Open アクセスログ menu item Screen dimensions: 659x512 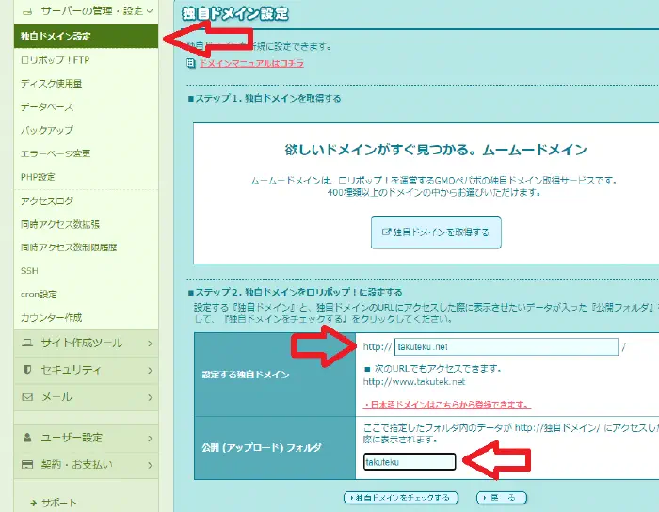47,200
